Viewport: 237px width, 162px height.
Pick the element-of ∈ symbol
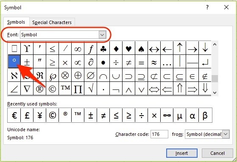pos(192,75)
